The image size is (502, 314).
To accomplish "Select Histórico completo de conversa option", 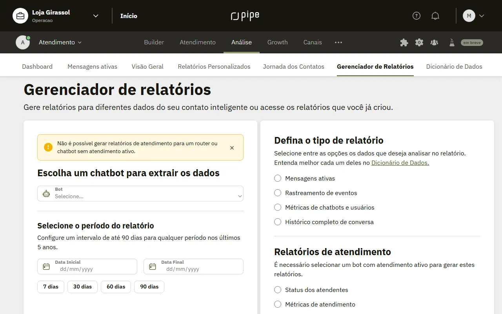I will [x=278, y=222].
